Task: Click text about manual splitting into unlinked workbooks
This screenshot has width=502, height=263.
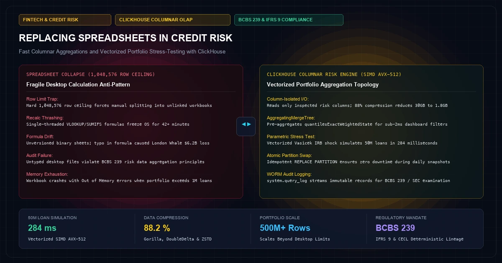Action: [x=119, y=106]
